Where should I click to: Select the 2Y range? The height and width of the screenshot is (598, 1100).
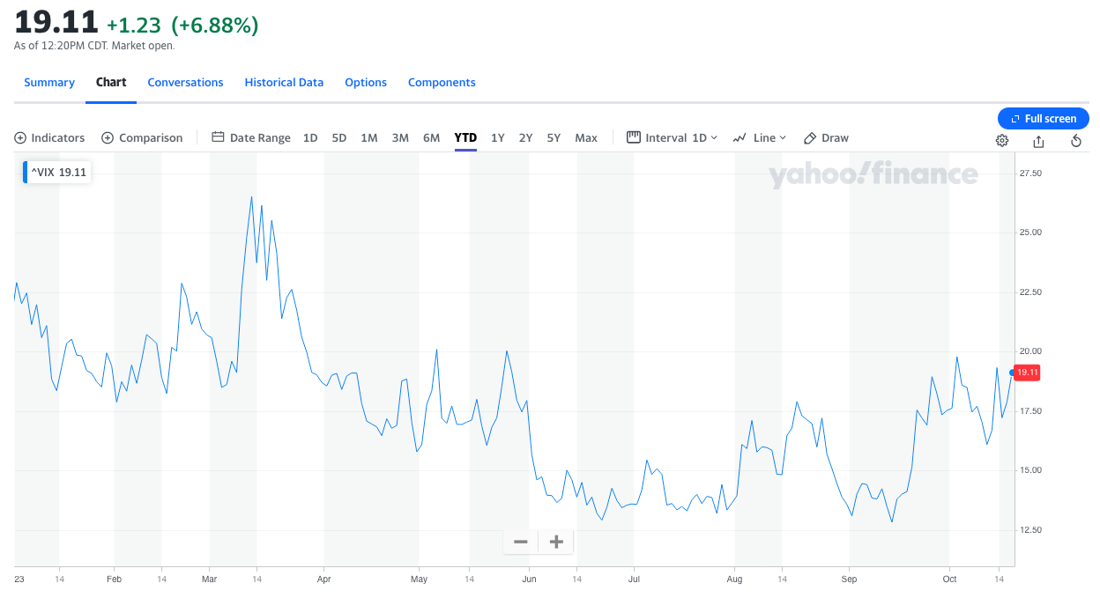pyautogui.click(x=526, y=137)
